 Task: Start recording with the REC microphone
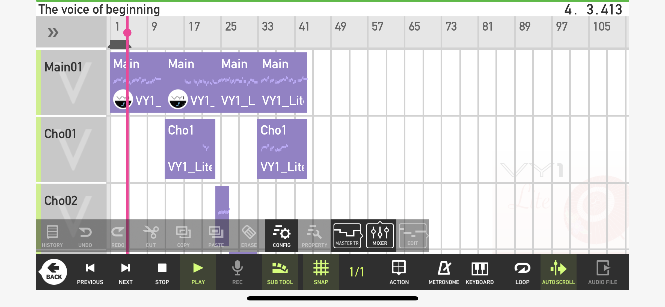click(237, 272)
